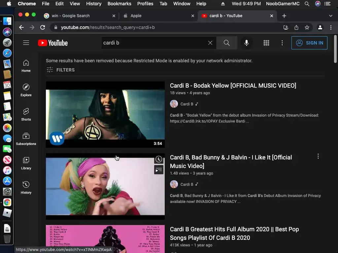Click the magnifier search button

(x=226, y=43)
